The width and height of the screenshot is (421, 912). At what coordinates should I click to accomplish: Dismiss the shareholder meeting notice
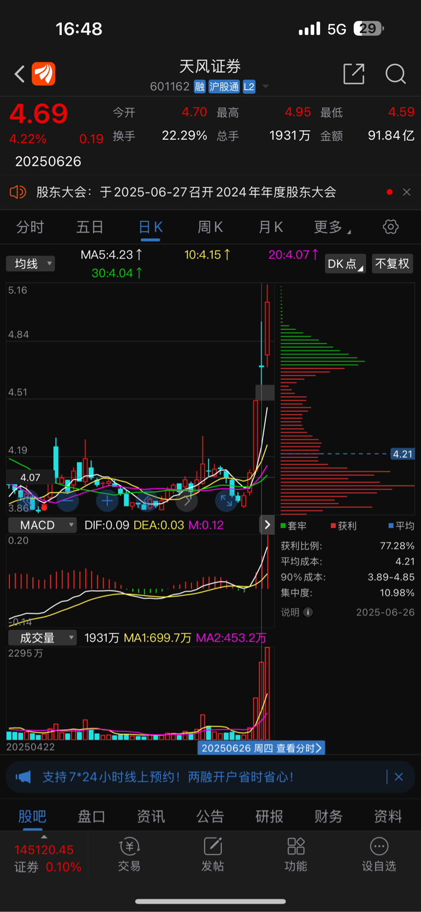click(x=407, y=192)
